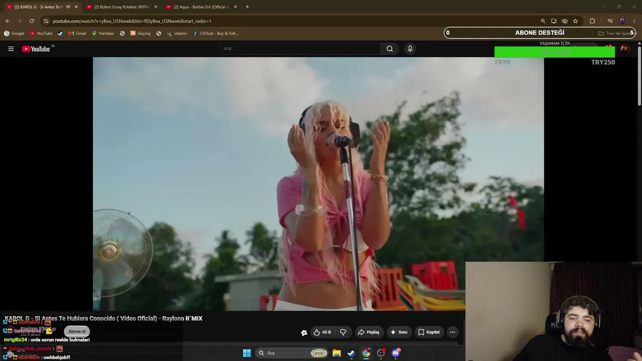Click the video title text KAROL G - Si Antes Te Hubiera Conocido

103,318
